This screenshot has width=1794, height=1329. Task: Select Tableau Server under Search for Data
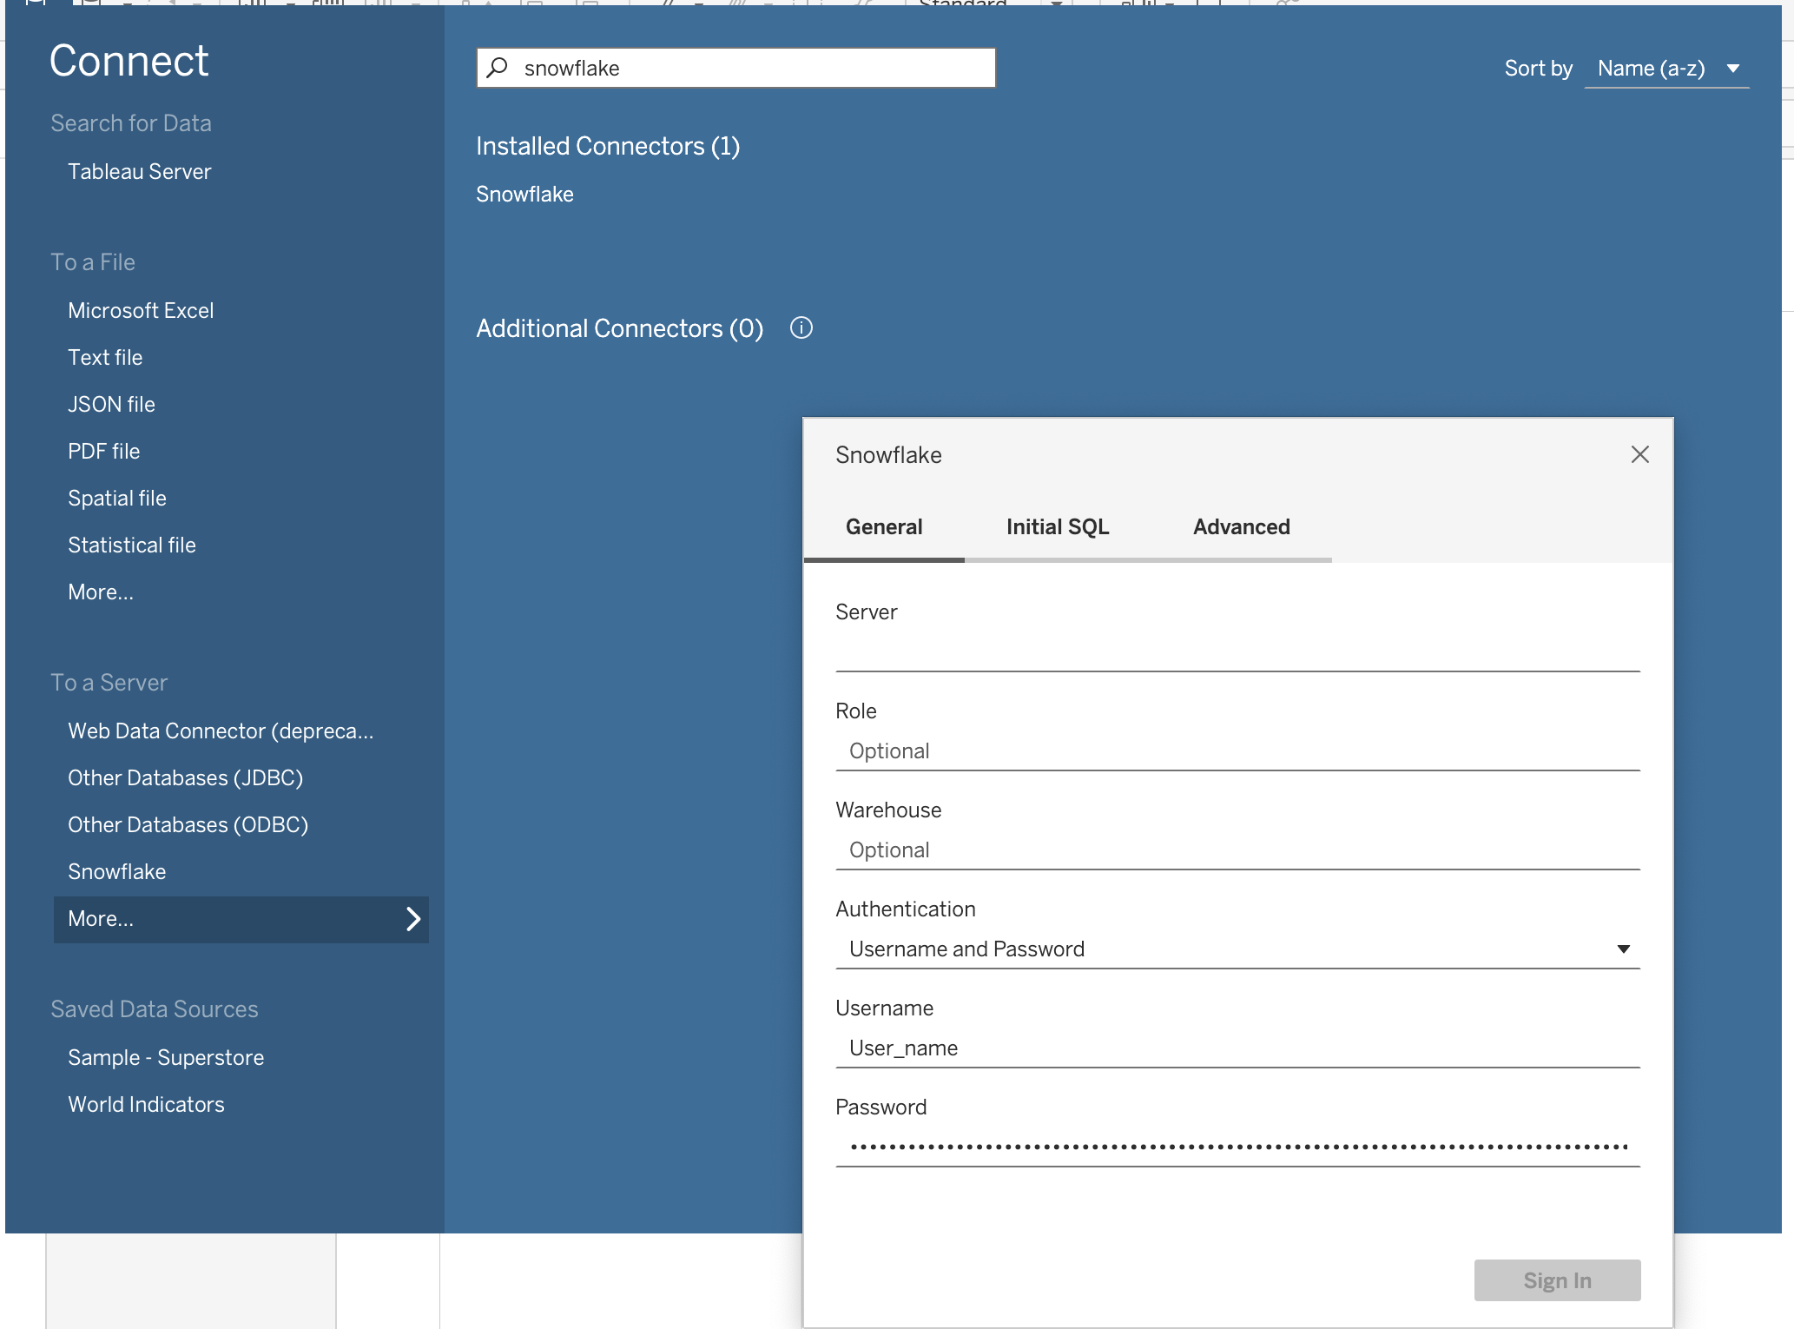tap(139, 172)
